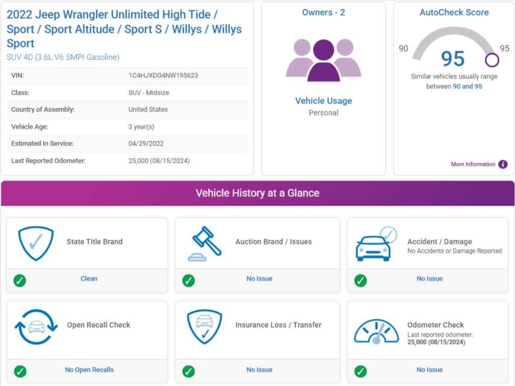Click the Open Recall Check cycle icon
This screenshot has height=386, width=515.
36,327
